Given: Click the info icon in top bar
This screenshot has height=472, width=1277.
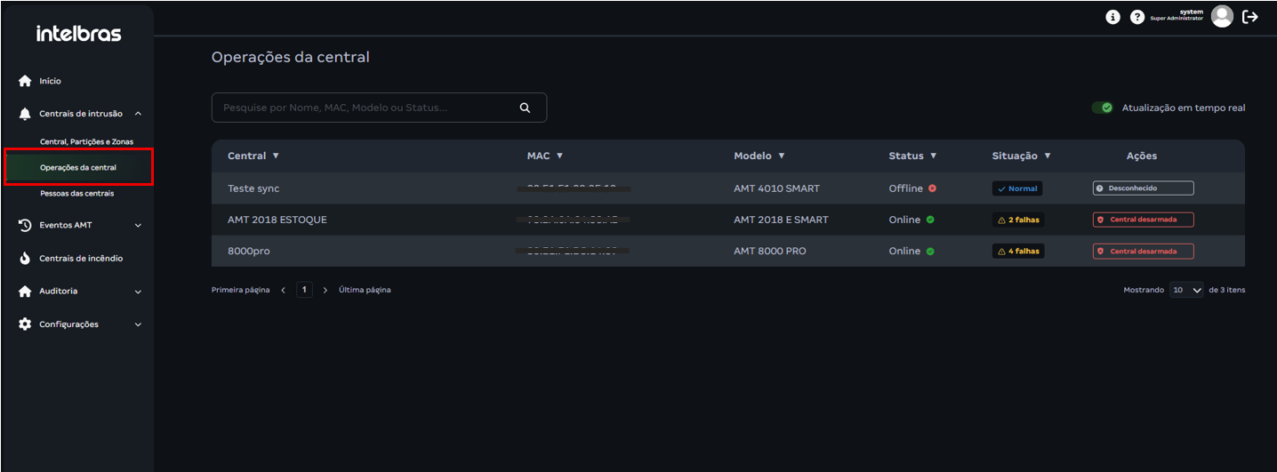Looking at the screenshot, I should pyautogui.click(x=1112, y=17).
